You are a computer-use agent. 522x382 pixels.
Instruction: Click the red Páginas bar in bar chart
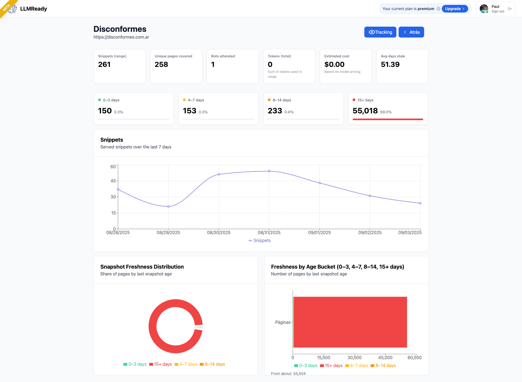pos(350,322)
